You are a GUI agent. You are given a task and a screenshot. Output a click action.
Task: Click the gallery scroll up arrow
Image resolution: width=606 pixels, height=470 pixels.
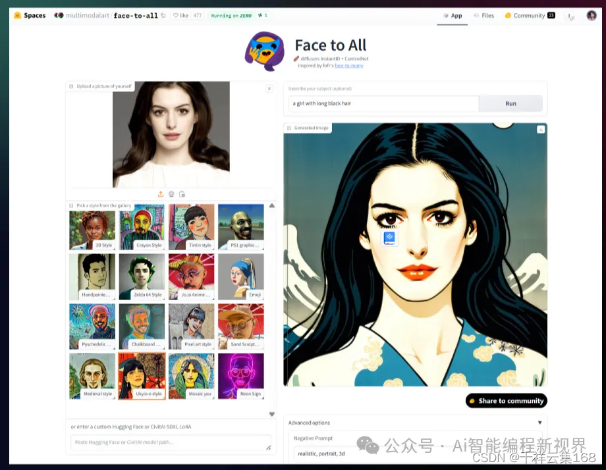coord(272,205)
